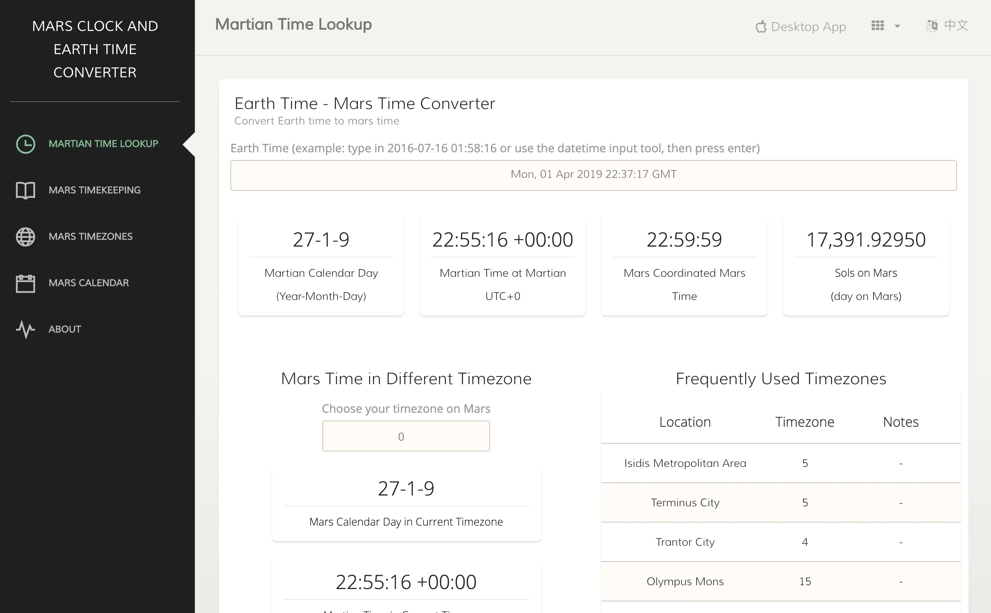Click the translate icon beside 中文
Viewport: 991px width, 613px height.
click(x=932, y=26)
